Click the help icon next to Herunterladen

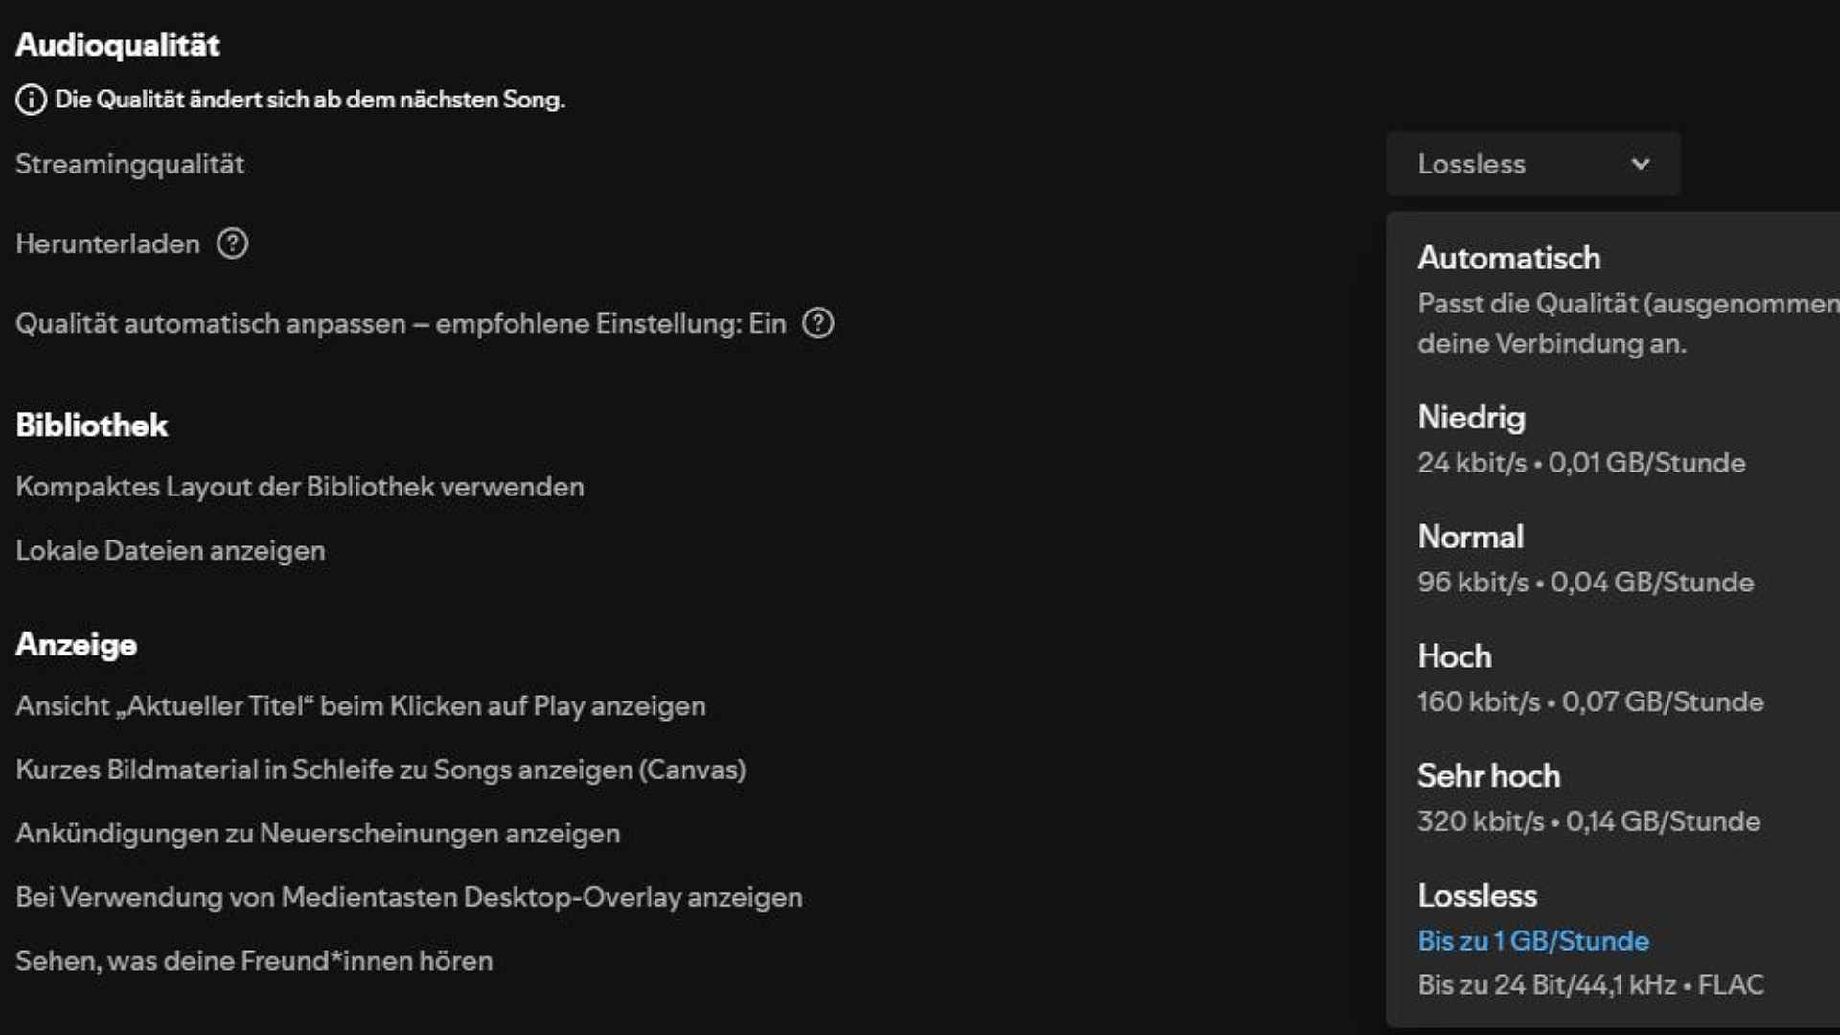coord(232,243)
